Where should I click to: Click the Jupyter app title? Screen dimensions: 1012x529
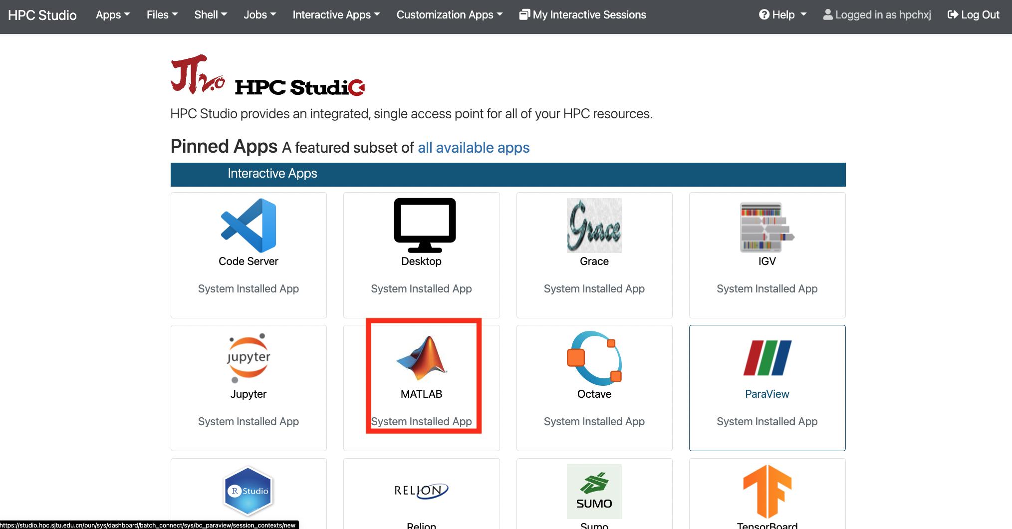point(249,394)
